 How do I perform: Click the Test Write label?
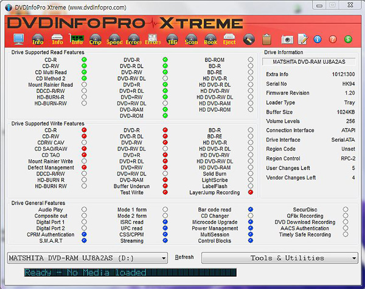[x=132, y=192]
